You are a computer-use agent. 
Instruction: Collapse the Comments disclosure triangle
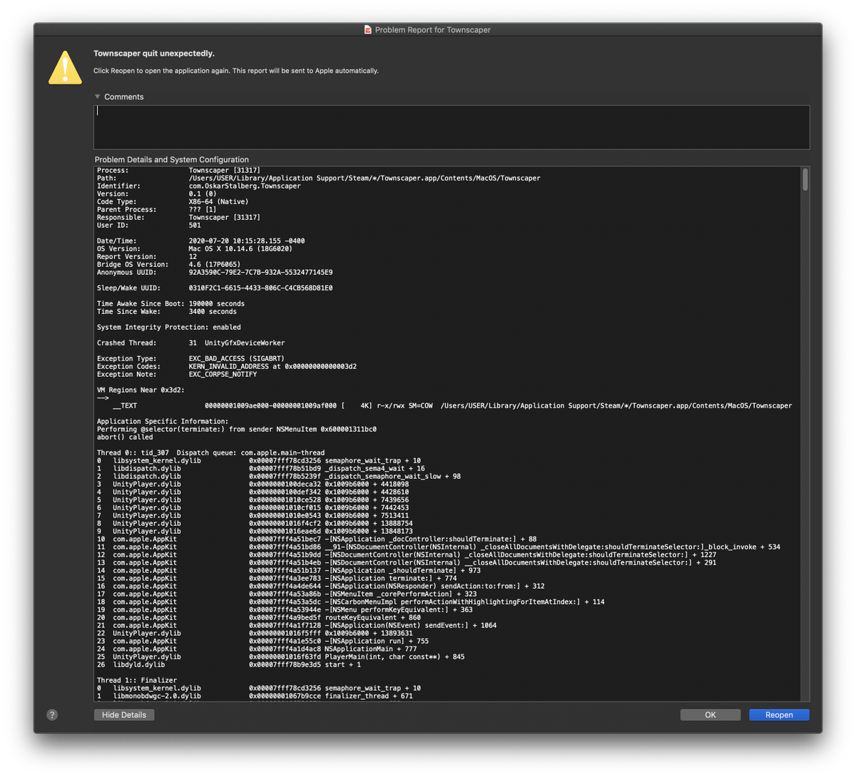pos(98,96)
